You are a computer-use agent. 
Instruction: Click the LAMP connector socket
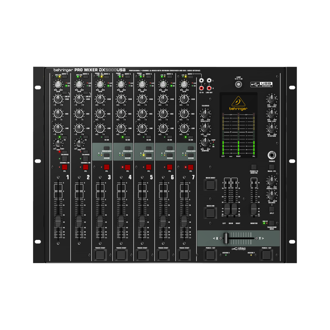(239, 84)
